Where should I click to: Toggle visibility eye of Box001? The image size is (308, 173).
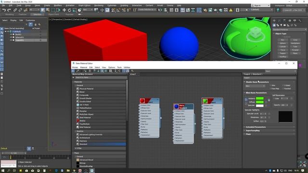pos(11,34)
